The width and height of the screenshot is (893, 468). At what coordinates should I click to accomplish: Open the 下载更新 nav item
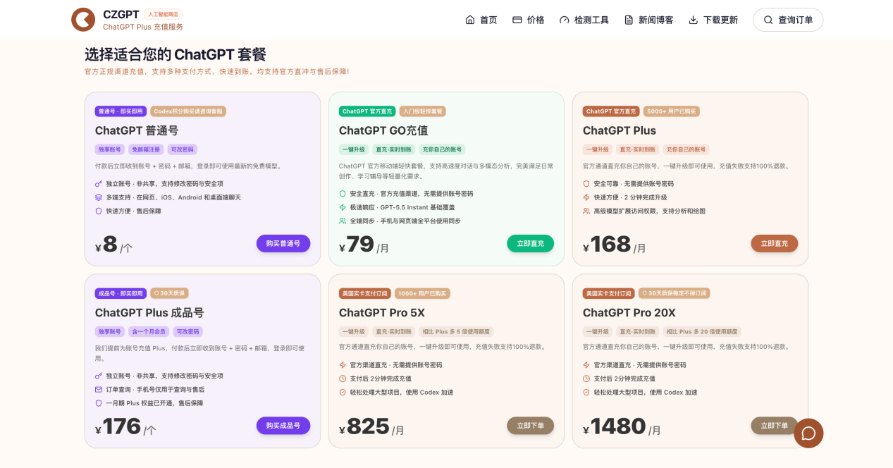tap(713, 20)
